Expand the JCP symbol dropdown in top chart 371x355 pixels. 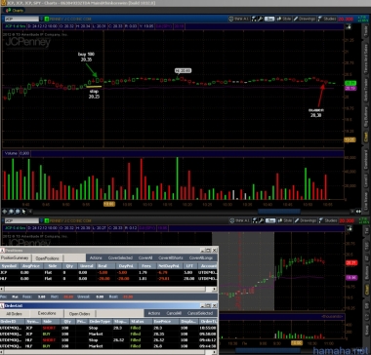pyautogui.click(x=41, y=19)
